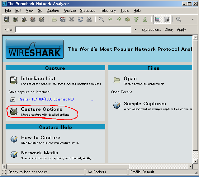Open a capture file via folder toolbar icon
This screenshot has height=177, width=199.
[54, 19]
